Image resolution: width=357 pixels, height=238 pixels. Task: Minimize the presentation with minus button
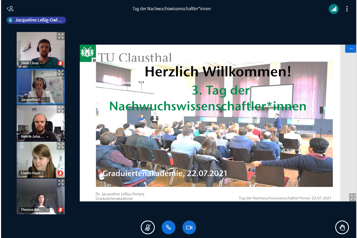tap(351, 49)
